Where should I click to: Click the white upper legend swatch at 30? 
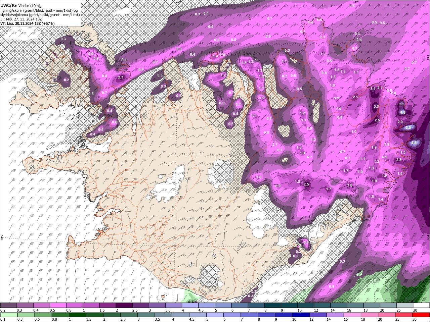pos(421,306)
